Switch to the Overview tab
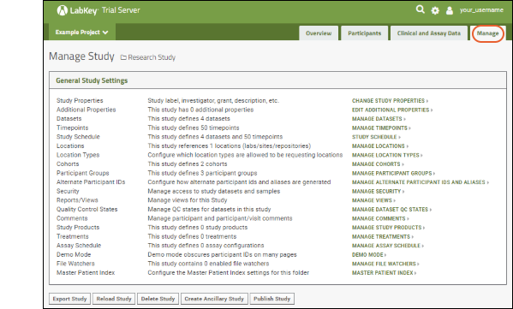The image size is (513, 309). point(319,33)
